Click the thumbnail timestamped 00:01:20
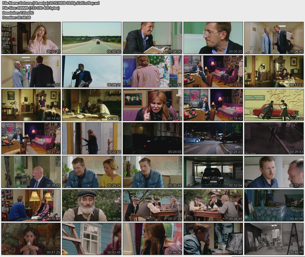The image size is (305, 257). 31,38
